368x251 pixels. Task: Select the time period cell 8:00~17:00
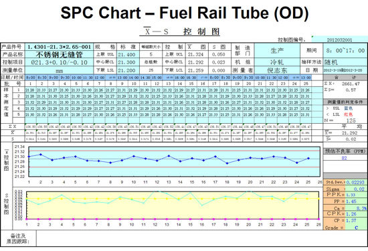[345, 50]
